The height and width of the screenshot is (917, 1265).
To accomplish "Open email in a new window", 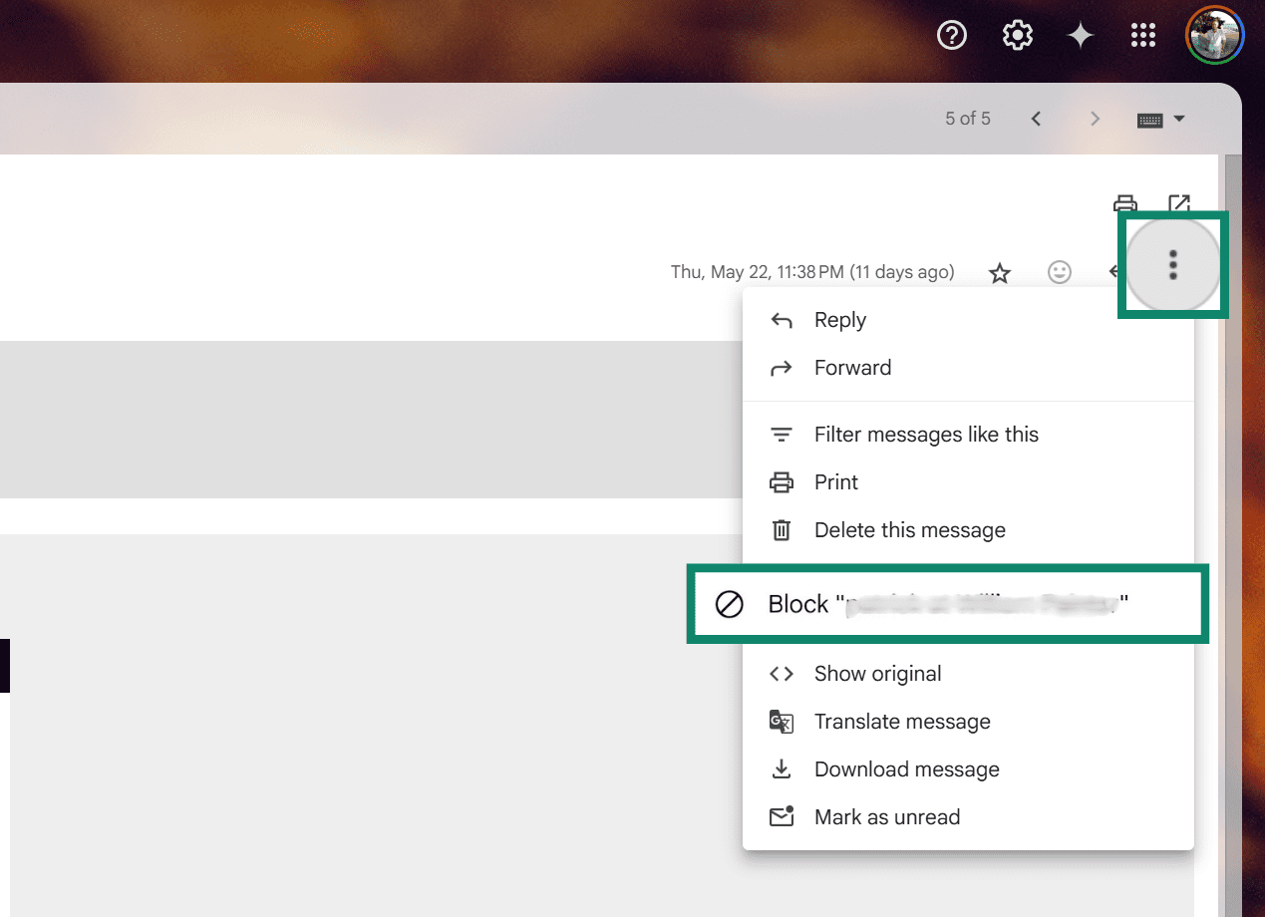I will (1179, 203).
